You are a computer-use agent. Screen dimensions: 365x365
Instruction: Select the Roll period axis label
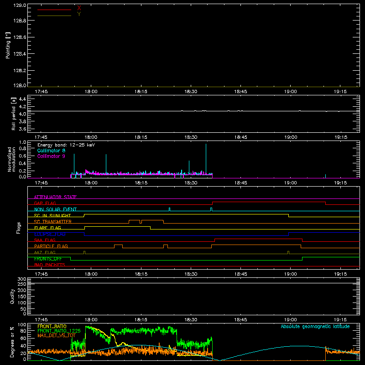[14, 114]
